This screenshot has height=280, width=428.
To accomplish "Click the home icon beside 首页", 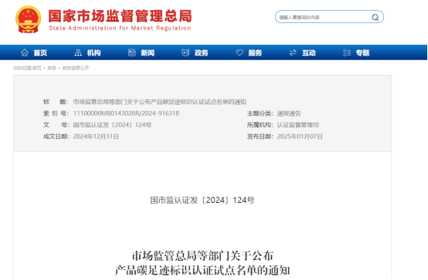I will [25, 52].
